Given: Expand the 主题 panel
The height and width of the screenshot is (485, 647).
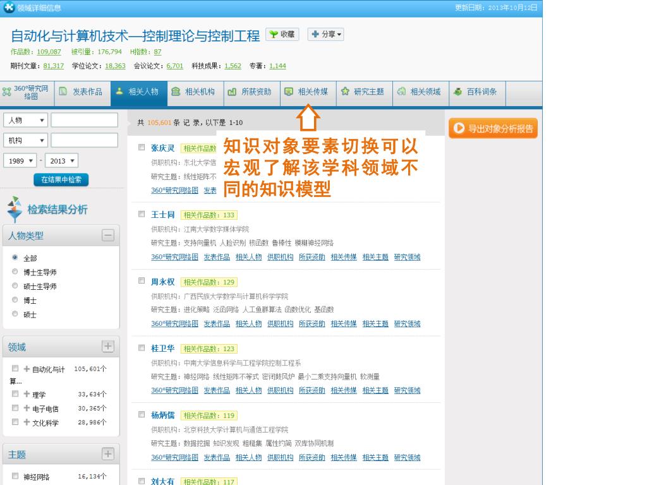Looking at the screenshot, I should pyautogui.click(x=108, y=454).
